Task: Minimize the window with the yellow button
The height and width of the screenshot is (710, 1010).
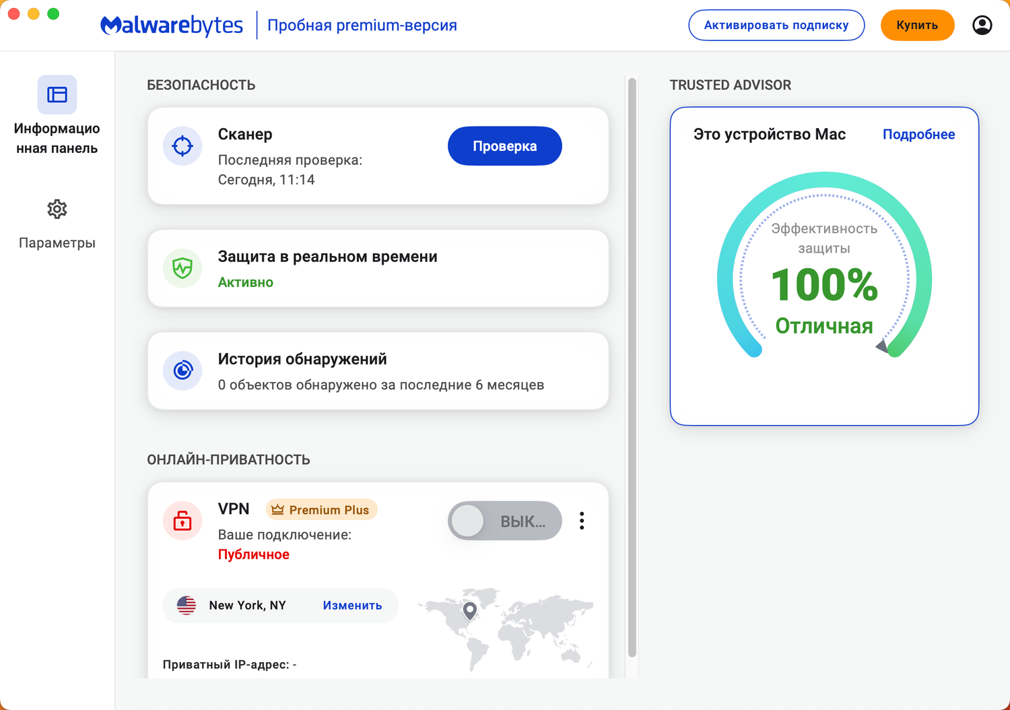Action: click(x=34, y=13)
